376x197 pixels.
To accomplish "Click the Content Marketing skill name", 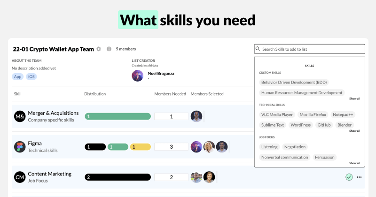I will pyautogui.click(x=50, y=174).
